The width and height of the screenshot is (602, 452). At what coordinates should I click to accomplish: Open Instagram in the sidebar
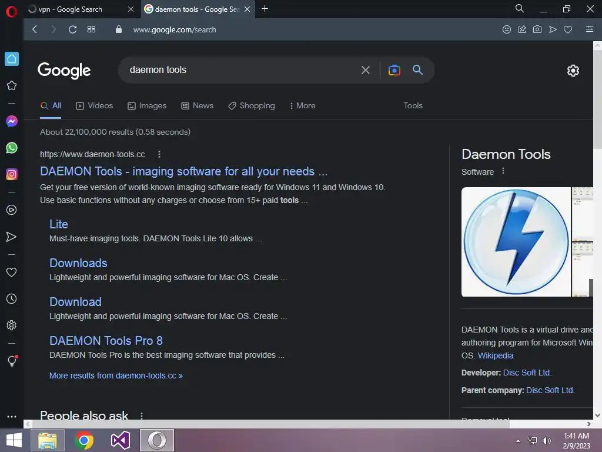[12, 174]
